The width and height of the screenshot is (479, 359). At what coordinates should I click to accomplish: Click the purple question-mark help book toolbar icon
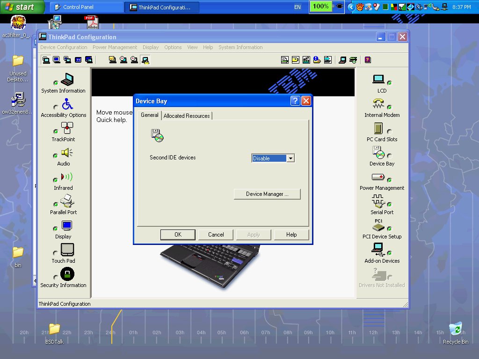coord(368,60)
